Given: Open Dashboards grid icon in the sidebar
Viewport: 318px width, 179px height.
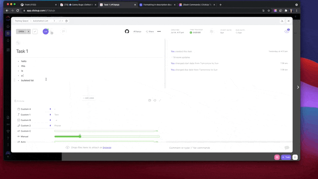Looking at the screenshot, I should pyautogui.click(x=8, y=50).
